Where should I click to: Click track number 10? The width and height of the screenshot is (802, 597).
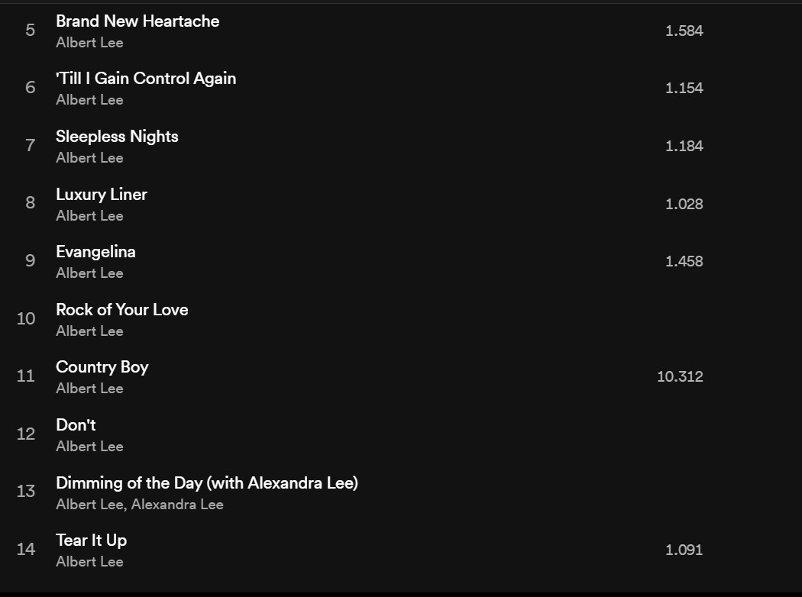26,318
